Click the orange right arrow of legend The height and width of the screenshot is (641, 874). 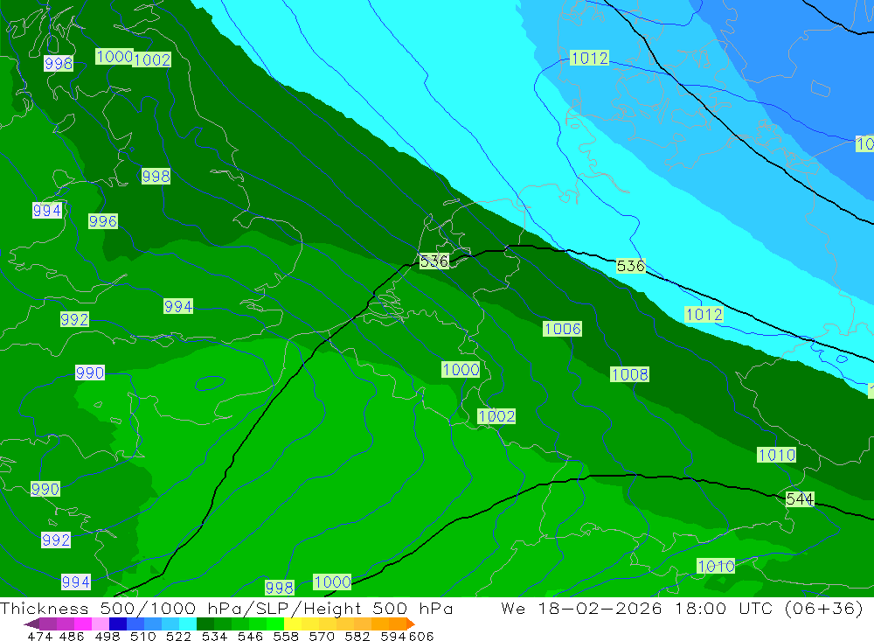411,624
